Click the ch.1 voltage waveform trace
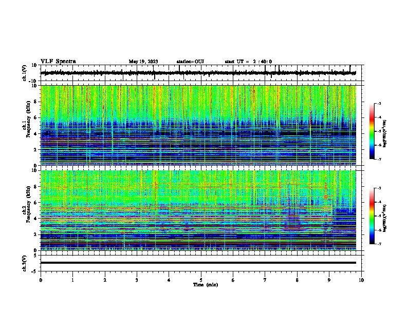Screen dimensions: 407x314 pyautogui.click(x=198, y=73)
